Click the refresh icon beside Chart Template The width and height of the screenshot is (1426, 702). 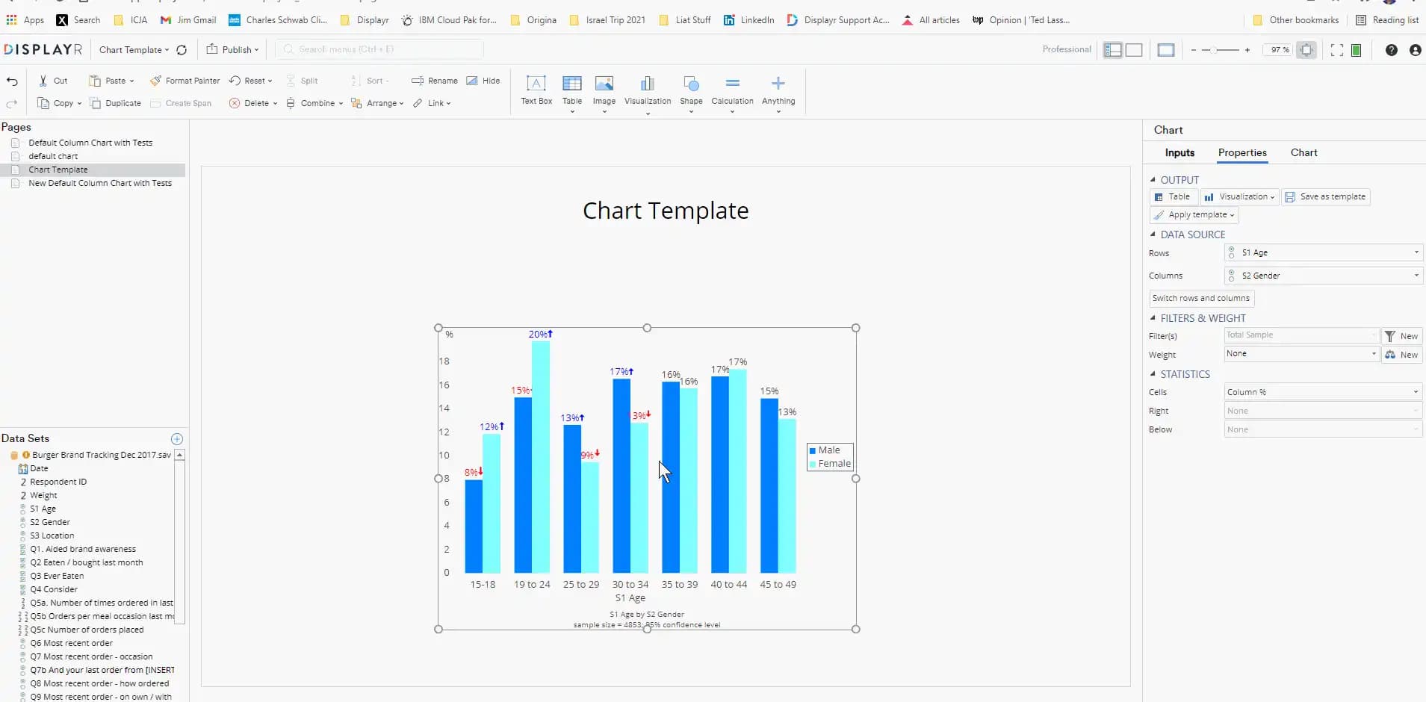click(x=182, y=50)
